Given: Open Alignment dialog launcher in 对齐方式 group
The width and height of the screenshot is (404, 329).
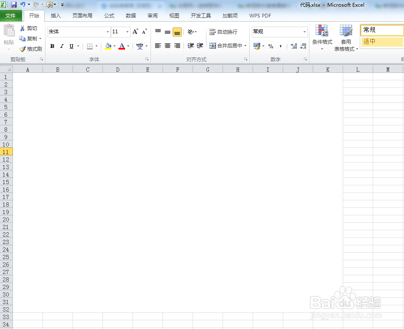Looking at the screenshot, I should (x=246, y=59).
